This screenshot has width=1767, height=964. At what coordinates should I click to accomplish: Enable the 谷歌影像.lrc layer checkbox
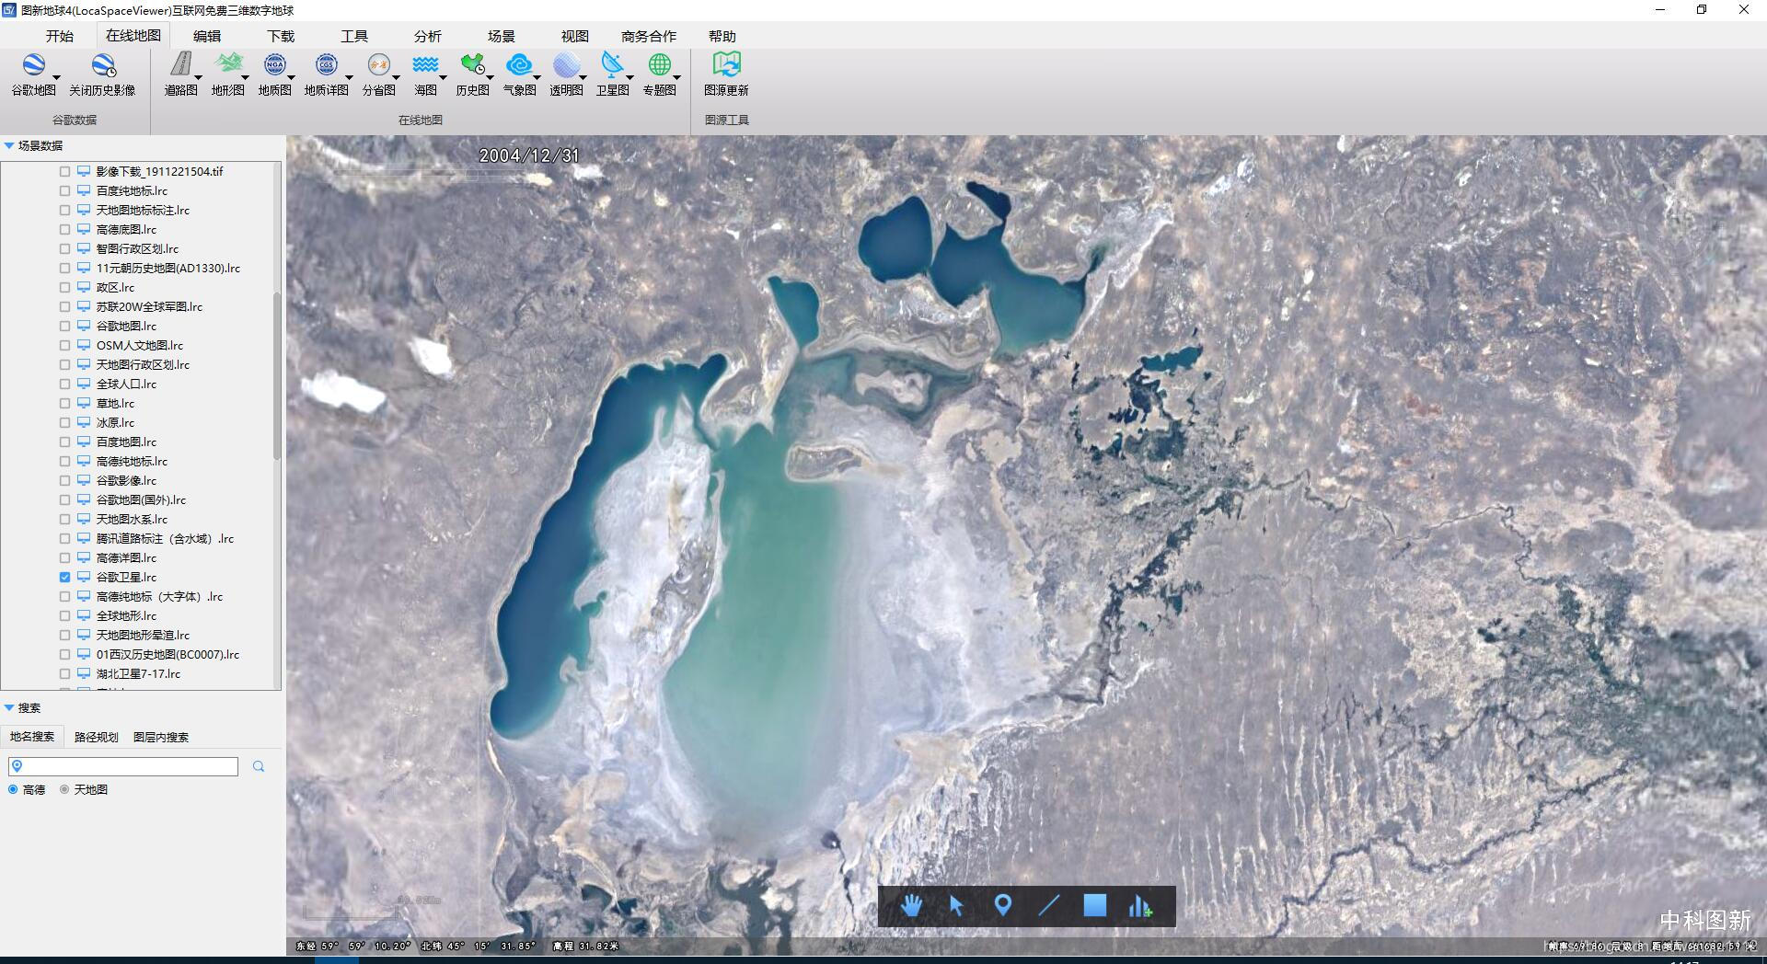coord(64,480)
